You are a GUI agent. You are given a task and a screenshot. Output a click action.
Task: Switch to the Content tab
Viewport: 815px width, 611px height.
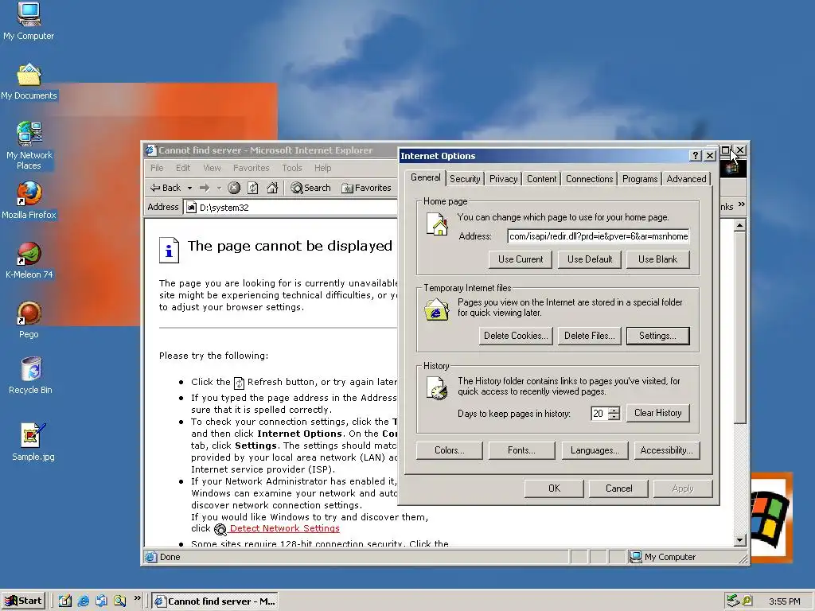pos(541,179)
